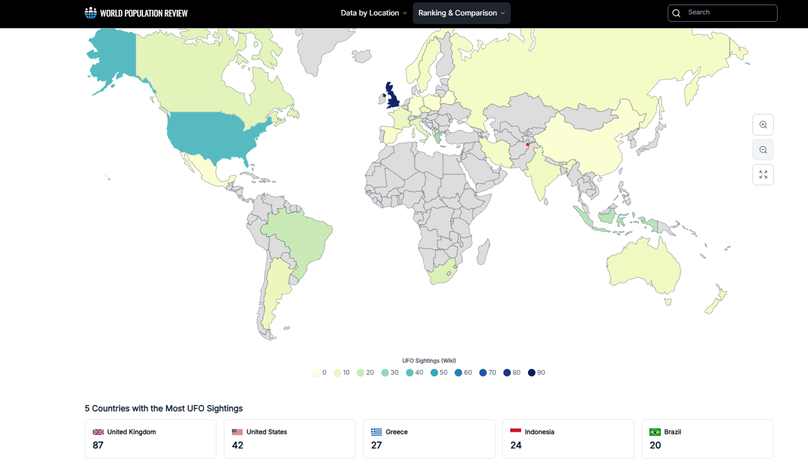Click the search magnifier icon
The image size is (808, 469).
(676, 13)
